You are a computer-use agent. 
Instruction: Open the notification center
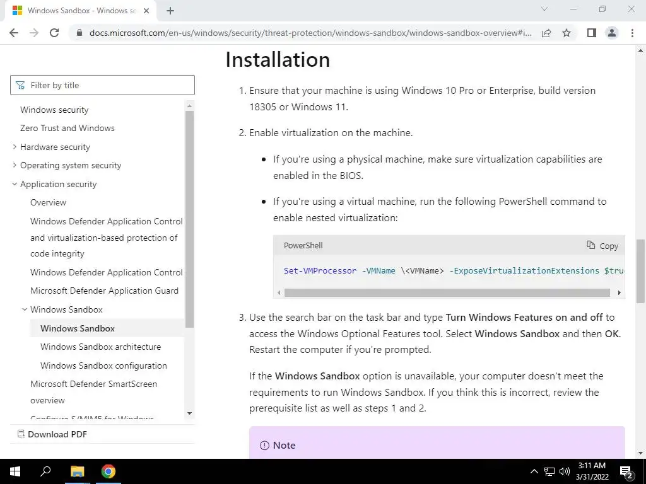[x=626, y=471]
